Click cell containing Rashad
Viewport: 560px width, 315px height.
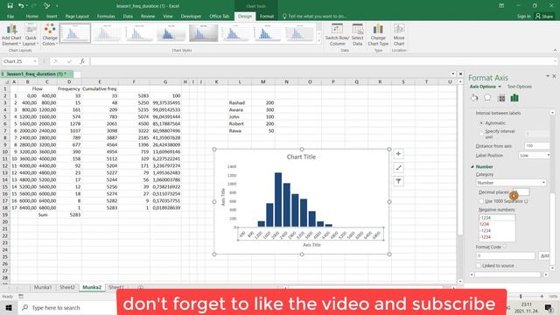(x=240, y=103)
